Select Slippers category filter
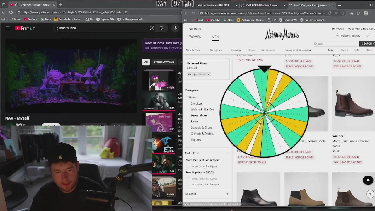The height and width of the screenshot is (211, 375). click(x=196, y=140)
